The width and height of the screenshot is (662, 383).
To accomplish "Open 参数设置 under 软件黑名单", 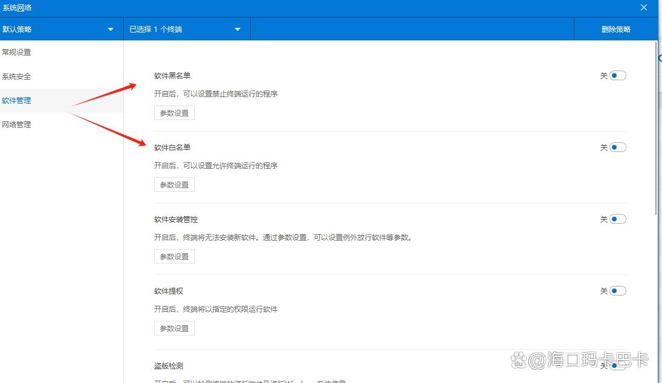I will [174, 112].
